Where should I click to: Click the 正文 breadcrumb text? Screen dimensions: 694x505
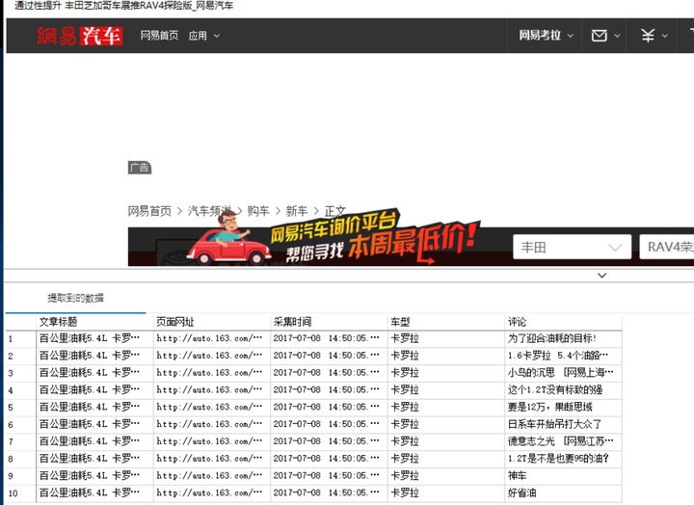tap(335, 211)
